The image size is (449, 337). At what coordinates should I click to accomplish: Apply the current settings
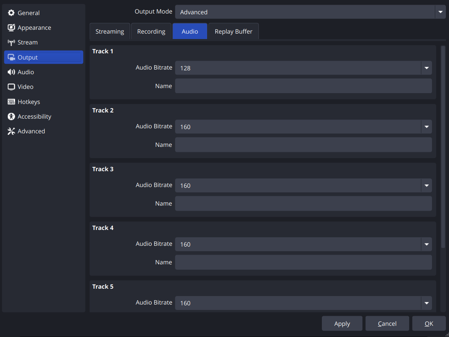click(x=342, y=323)
